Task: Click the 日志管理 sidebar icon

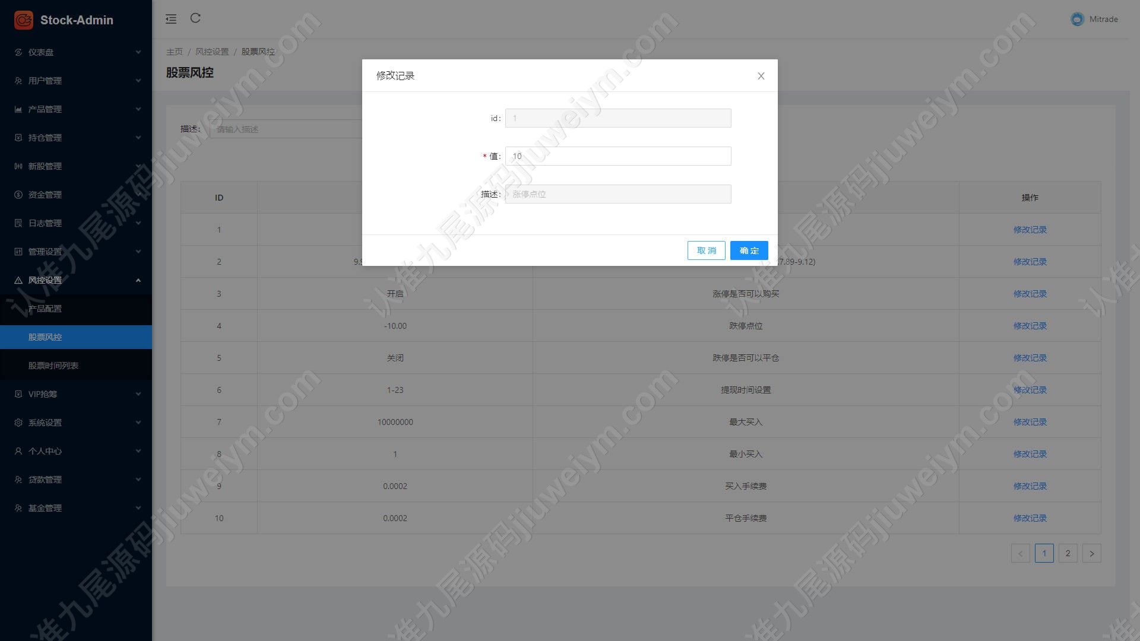Action: (18, 223)
